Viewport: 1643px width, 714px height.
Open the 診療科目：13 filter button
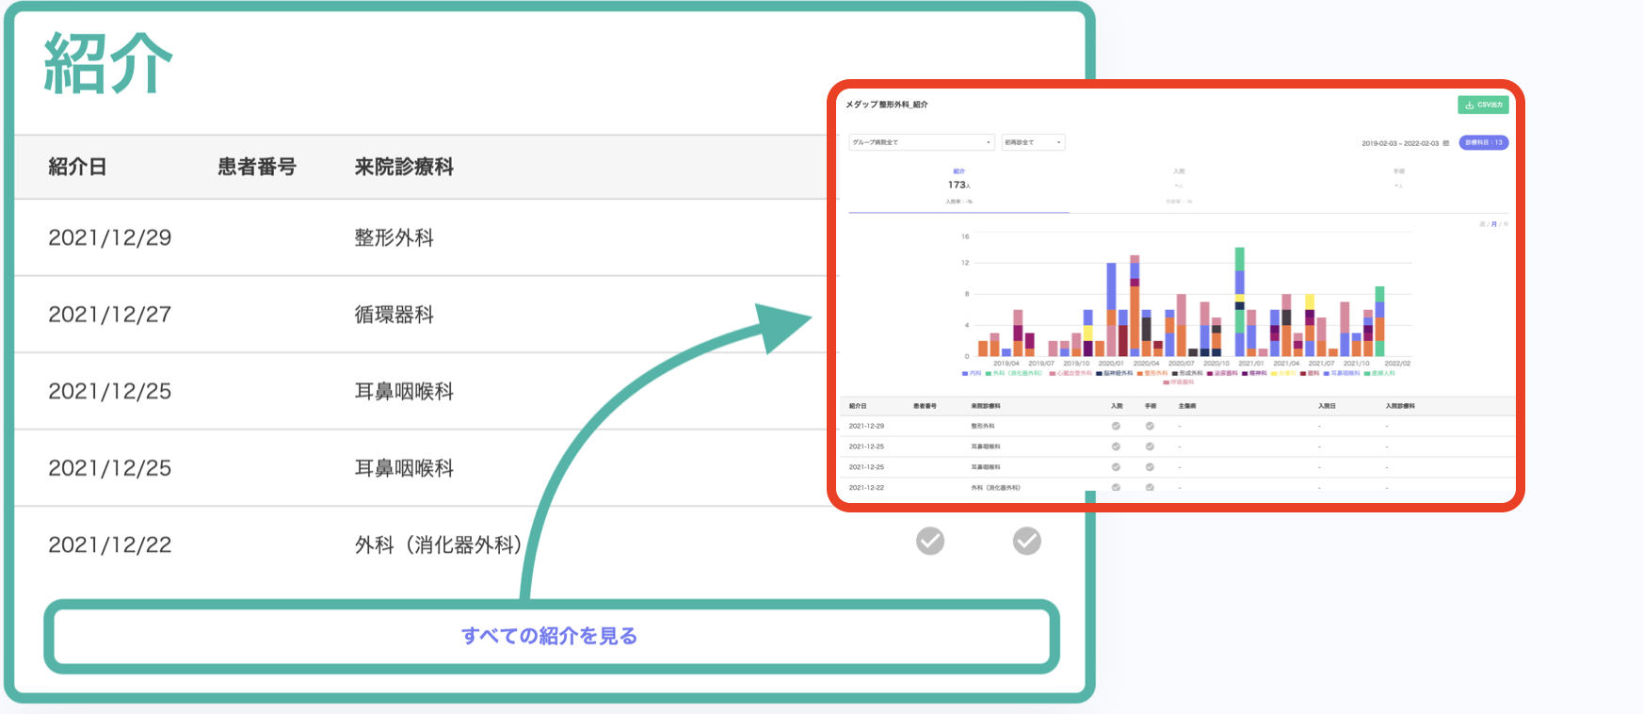[1484, 142]
